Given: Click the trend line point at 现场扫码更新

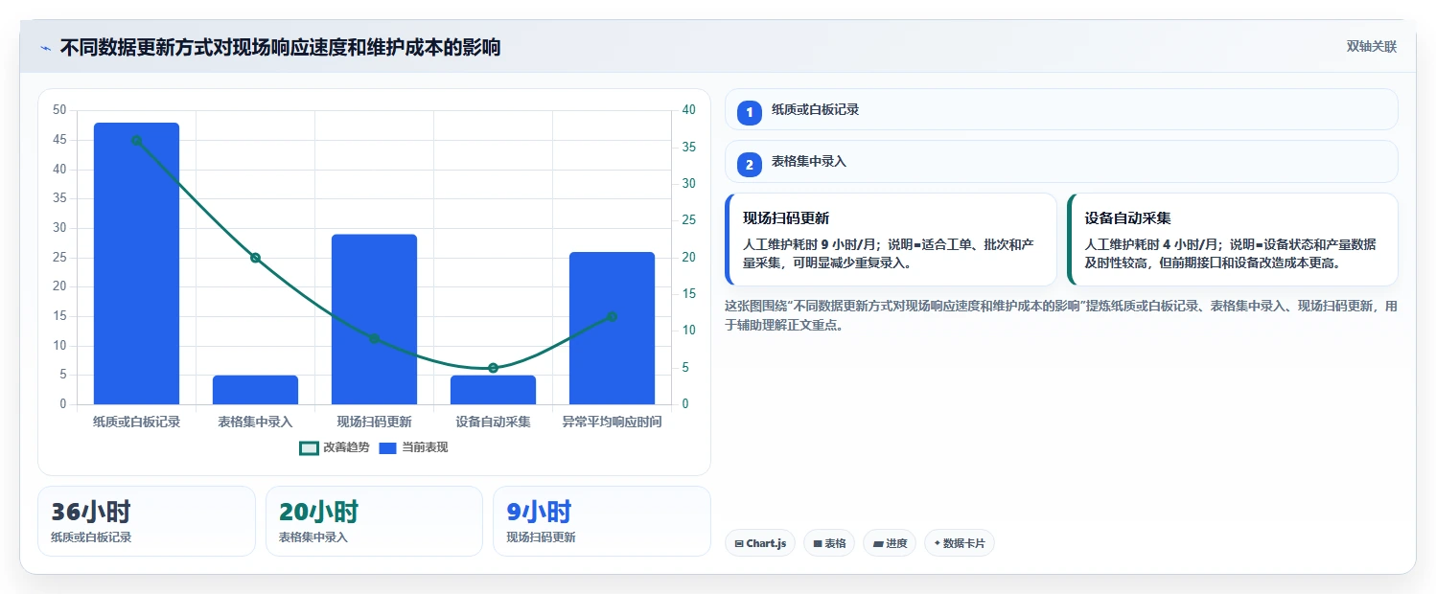Looking at the screenshot, I should coord(374,338).
